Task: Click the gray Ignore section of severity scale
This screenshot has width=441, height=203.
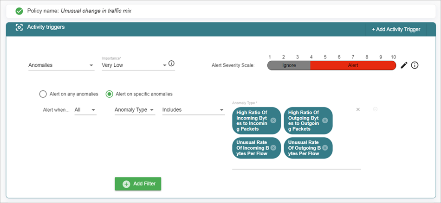Action: (x=289, y=65)
